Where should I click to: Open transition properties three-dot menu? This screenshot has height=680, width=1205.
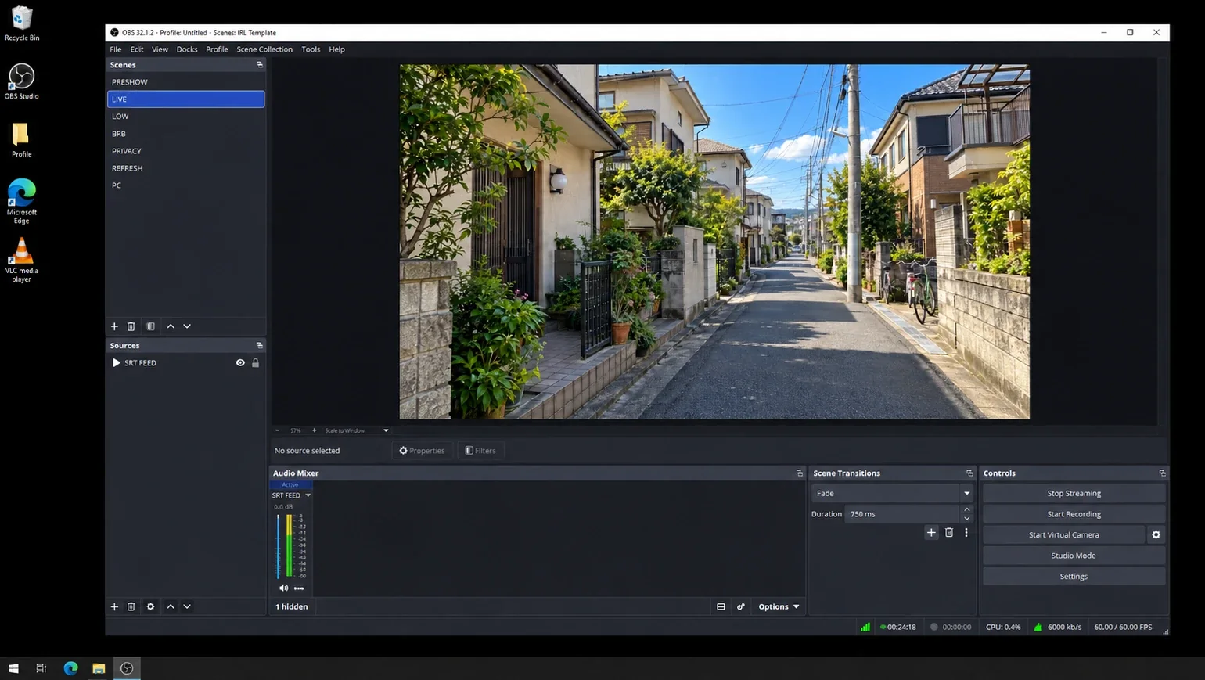[x=966, y=533]
